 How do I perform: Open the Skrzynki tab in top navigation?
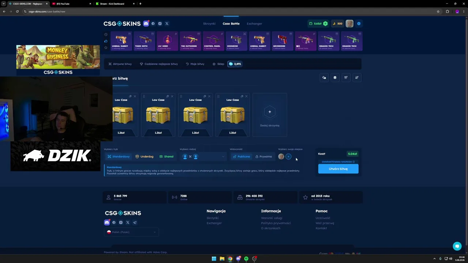209,24
